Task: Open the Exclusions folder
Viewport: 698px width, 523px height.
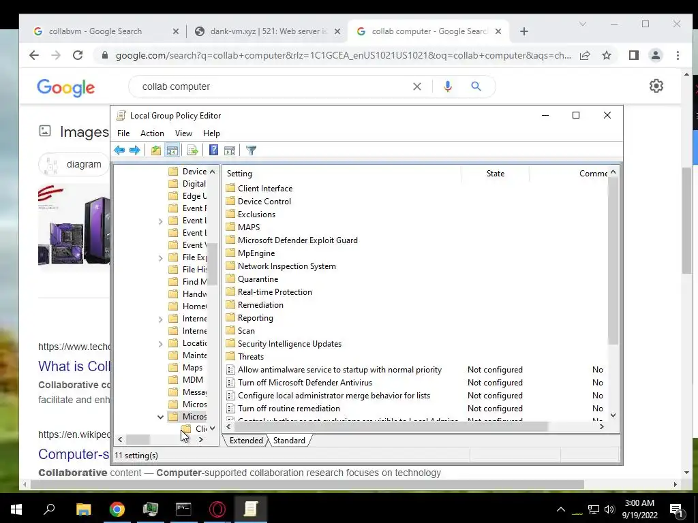Action: 256,215
